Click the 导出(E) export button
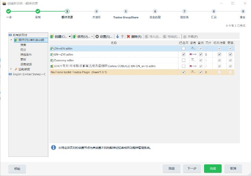The height and width of the screenshot is (176, 251). pyautogui.click(x=171, y=37)
